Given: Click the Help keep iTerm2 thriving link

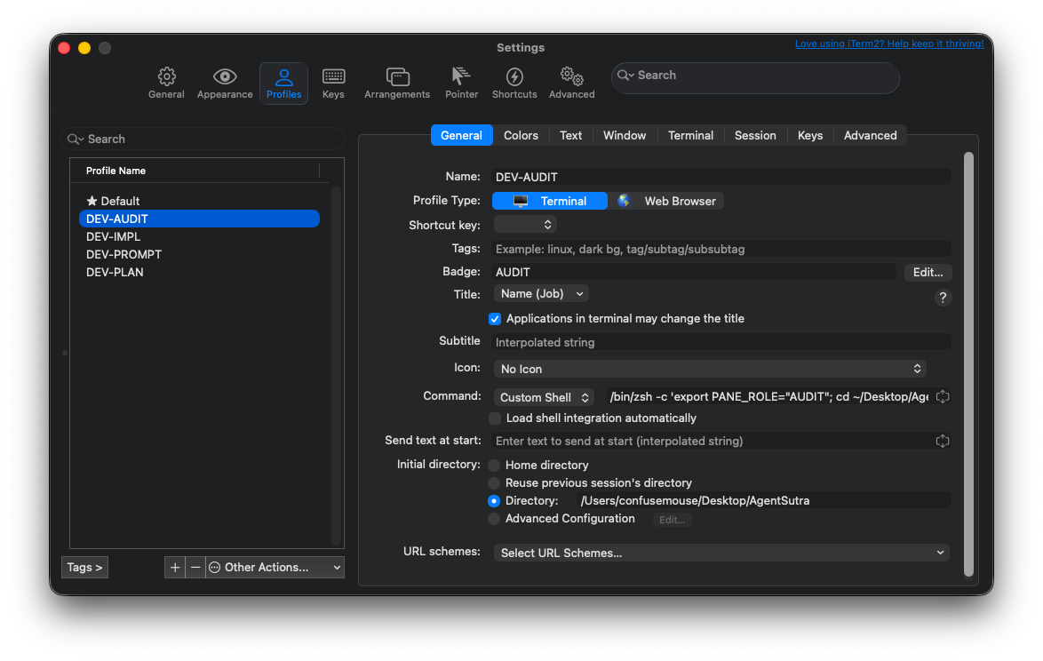Looking at the screenshot, I should 889,43.
